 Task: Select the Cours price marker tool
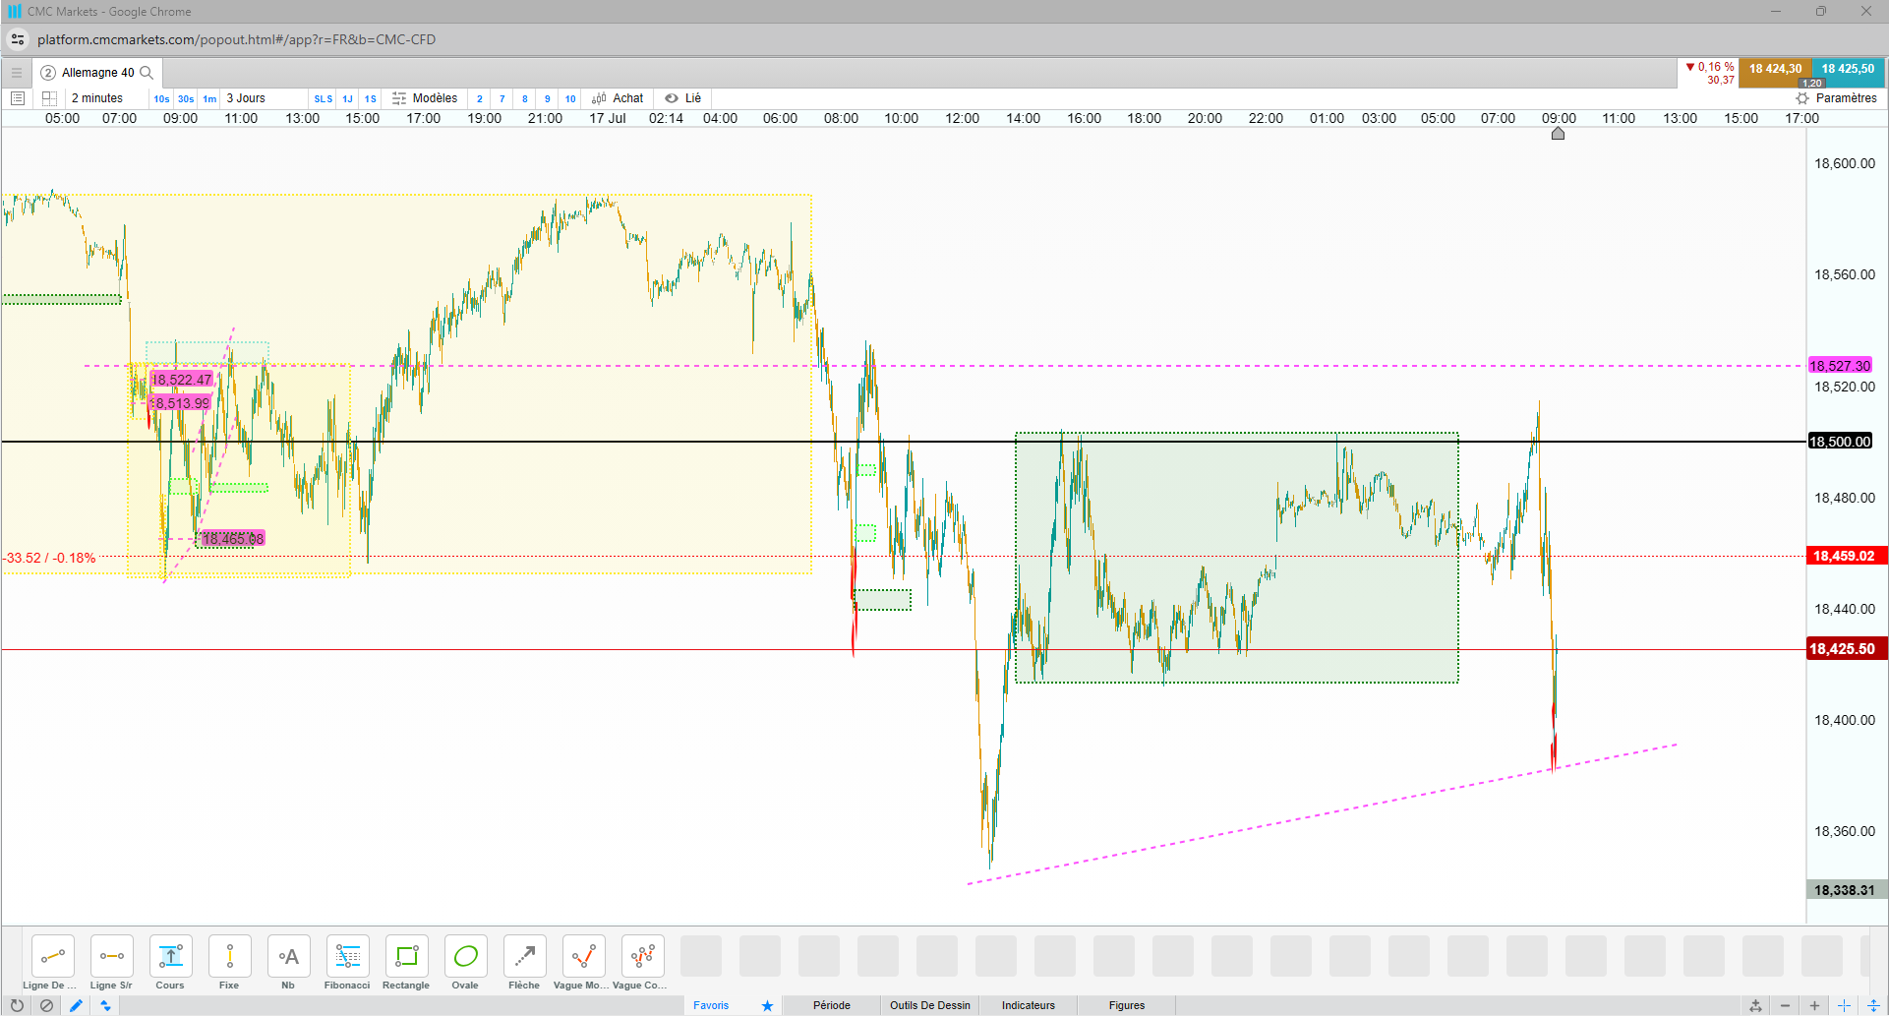170,963
